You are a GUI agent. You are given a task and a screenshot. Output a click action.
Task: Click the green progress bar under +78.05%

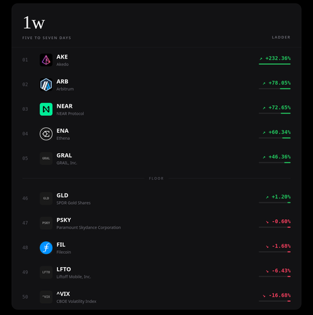[285, 89]
